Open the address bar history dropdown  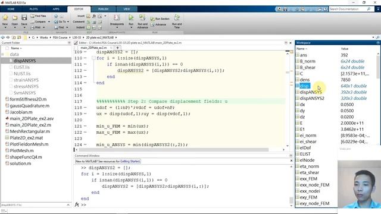[373, 37]
